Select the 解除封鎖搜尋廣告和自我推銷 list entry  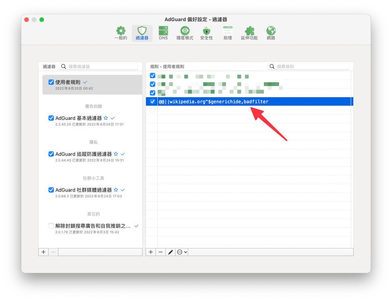(92, 228)
